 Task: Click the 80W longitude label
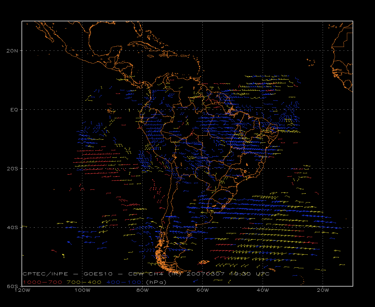(142, 290)
